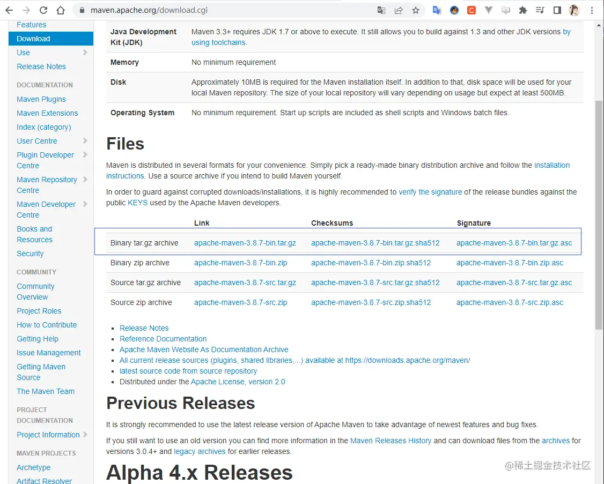Open the legacy archives link
604x484 pixels.
pyautogui.click(x=200, y=451)
